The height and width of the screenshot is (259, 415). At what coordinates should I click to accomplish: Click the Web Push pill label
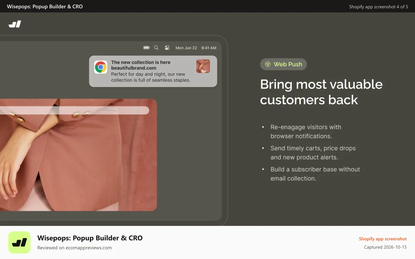point(283,64)
